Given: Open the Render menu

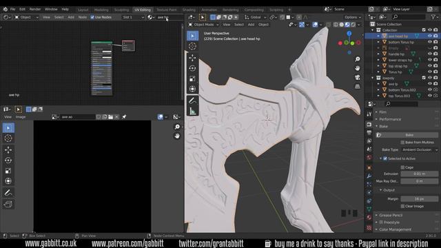Looking at the screenshot, I should pos(35,9).
